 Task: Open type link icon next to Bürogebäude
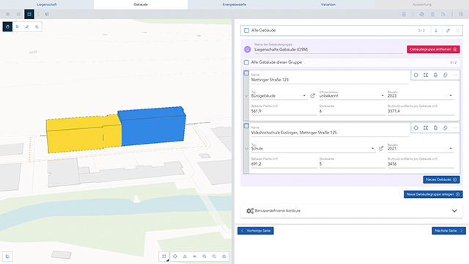click(x=313, y=96)
